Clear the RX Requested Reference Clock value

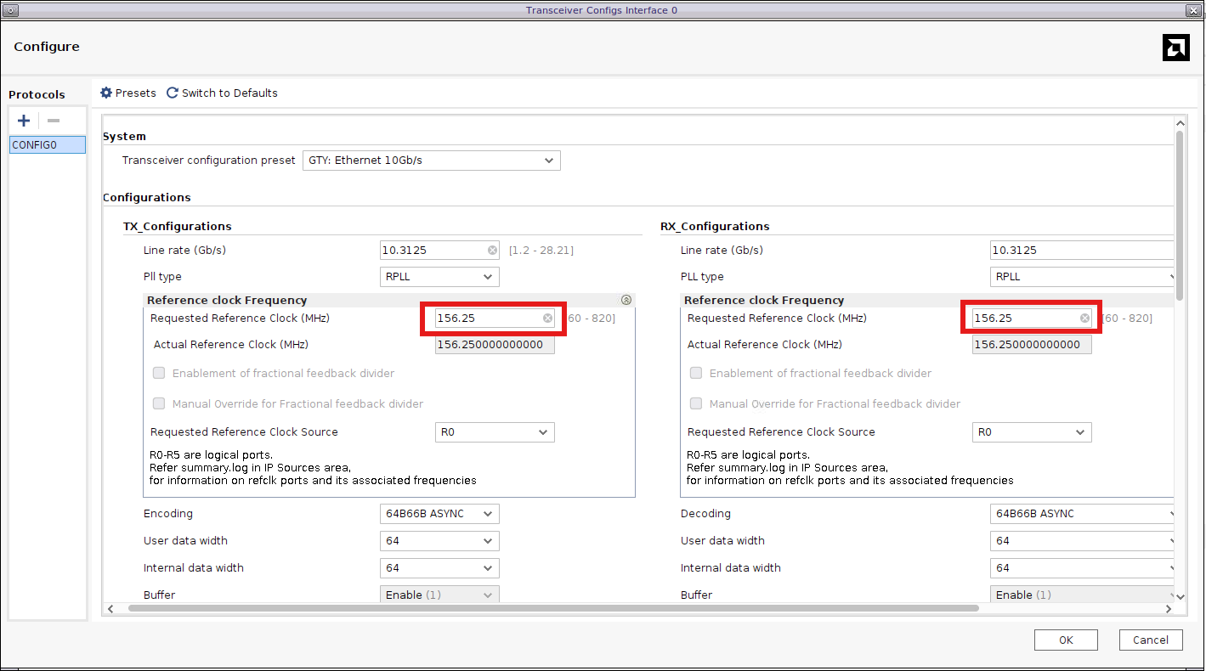coord(1084,319)
